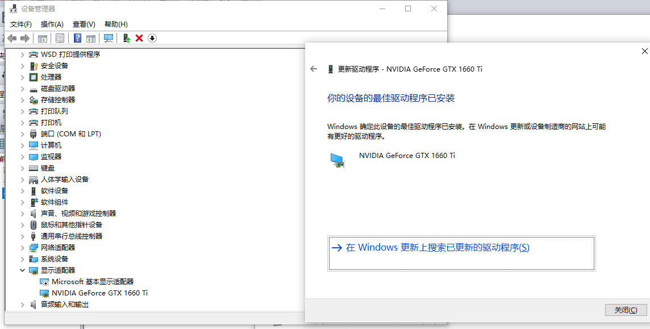Select the 音频输入和输出 tree label
The image size is (650, 329).
[65, 305]
